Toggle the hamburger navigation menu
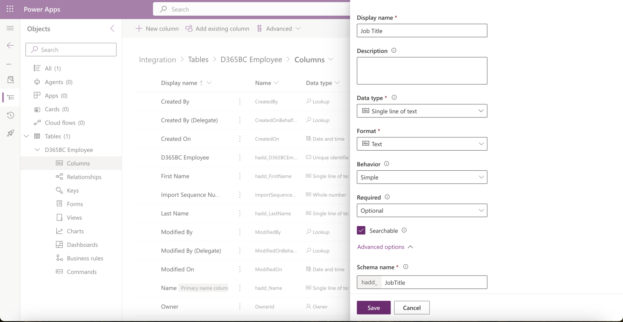The height and width of the screenshot is (322, 623). pos(10,28)
